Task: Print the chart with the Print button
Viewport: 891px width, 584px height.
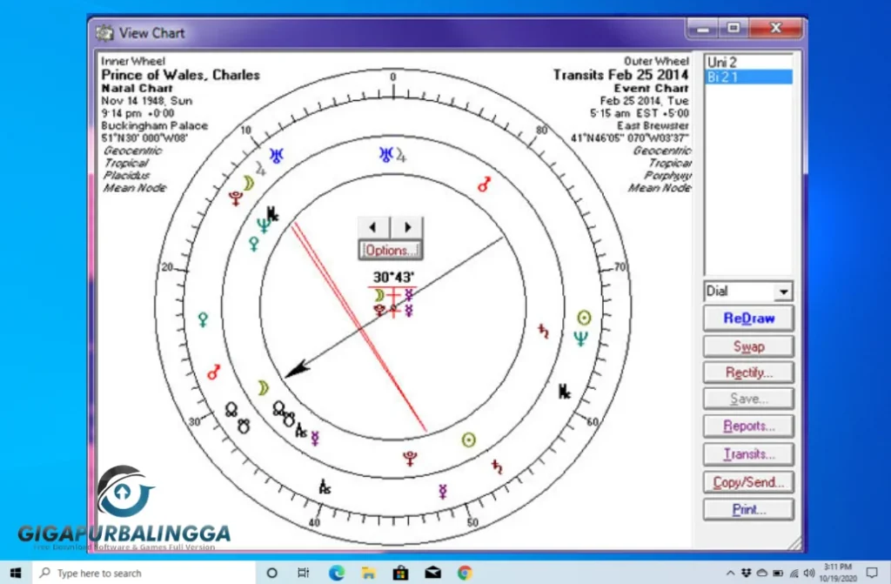Action: point(748,509)
